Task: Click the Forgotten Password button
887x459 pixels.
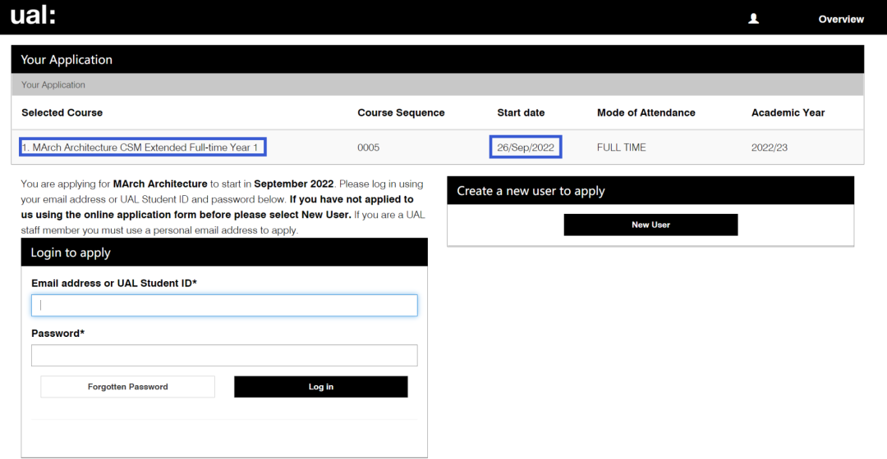Action: (128, 387)
